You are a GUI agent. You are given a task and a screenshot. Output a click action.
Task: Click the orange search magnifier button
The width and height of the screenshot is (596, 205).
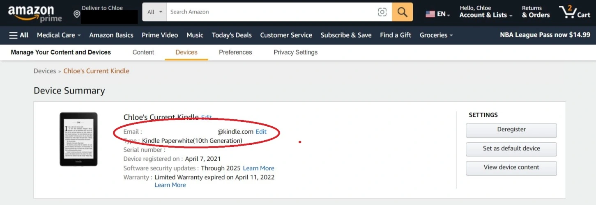click(x=402, y=12)
